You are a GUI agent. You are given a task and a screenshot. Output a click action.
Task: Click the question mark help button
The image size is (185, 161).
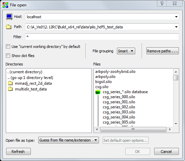[162, 3]
